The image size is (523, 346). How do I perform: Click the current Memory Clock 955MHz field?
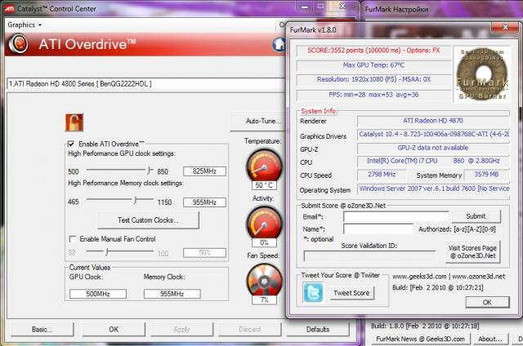pyautogui.click(x=172, y=294)
